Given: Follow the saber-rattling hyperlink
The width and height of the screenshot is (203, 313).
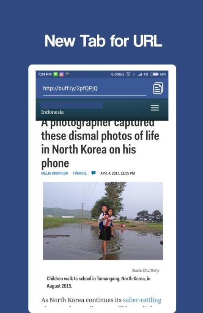Looking at the screenshot, I should [x=142, y=300].
